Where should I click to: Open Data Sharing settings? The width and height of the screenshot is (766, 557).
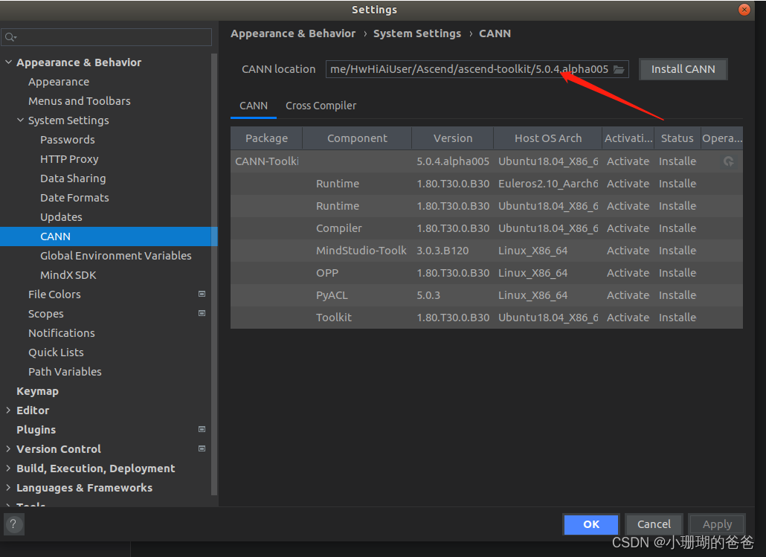(x=73, y=178)
